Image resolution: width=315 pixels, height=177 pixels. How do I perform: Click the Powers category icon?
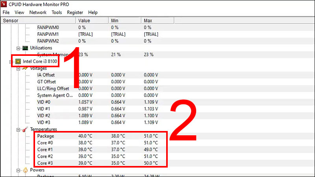pos(25,170)
